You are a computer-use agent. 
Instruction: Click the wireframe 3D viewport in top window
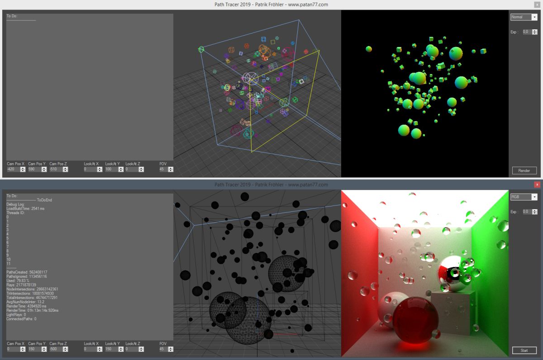pos(257,94)
